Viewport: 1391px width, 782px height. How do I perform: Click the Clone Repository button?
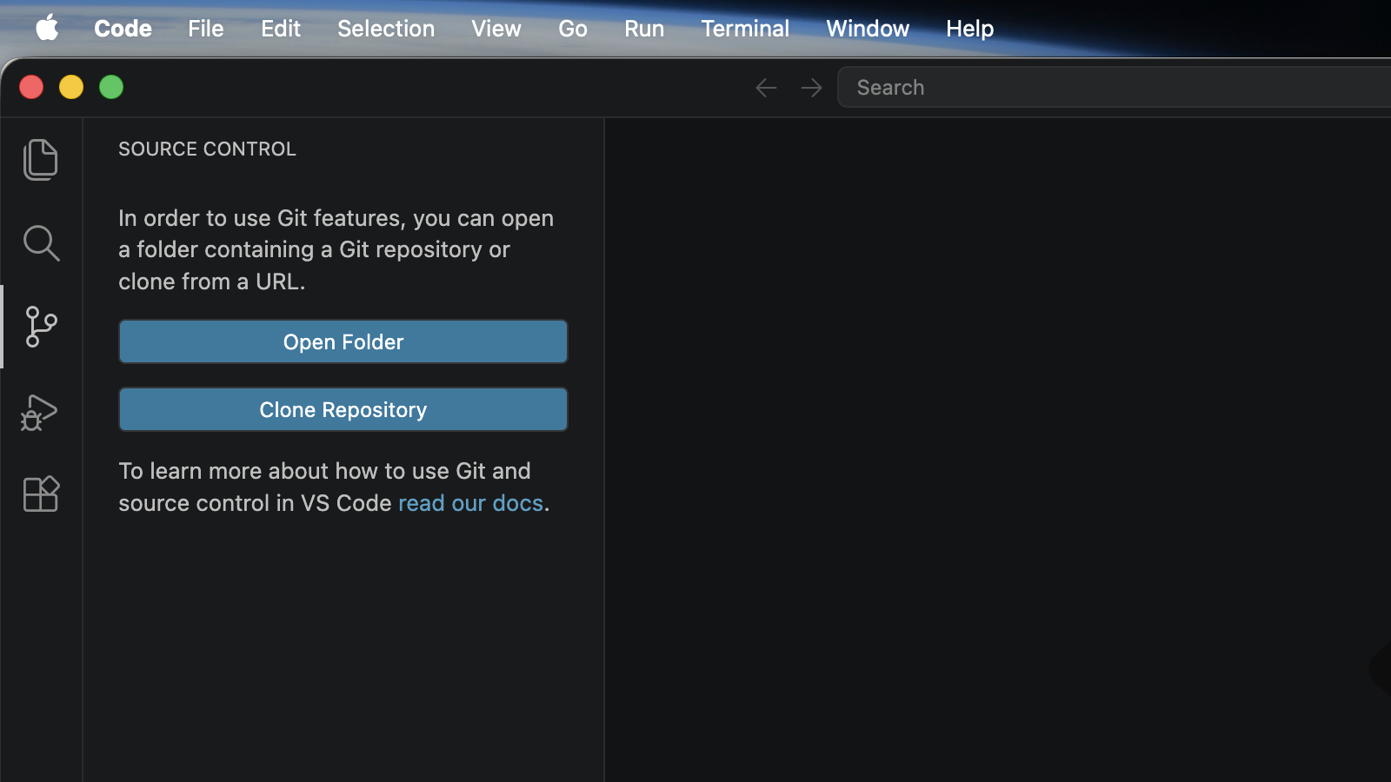[343, 409]
